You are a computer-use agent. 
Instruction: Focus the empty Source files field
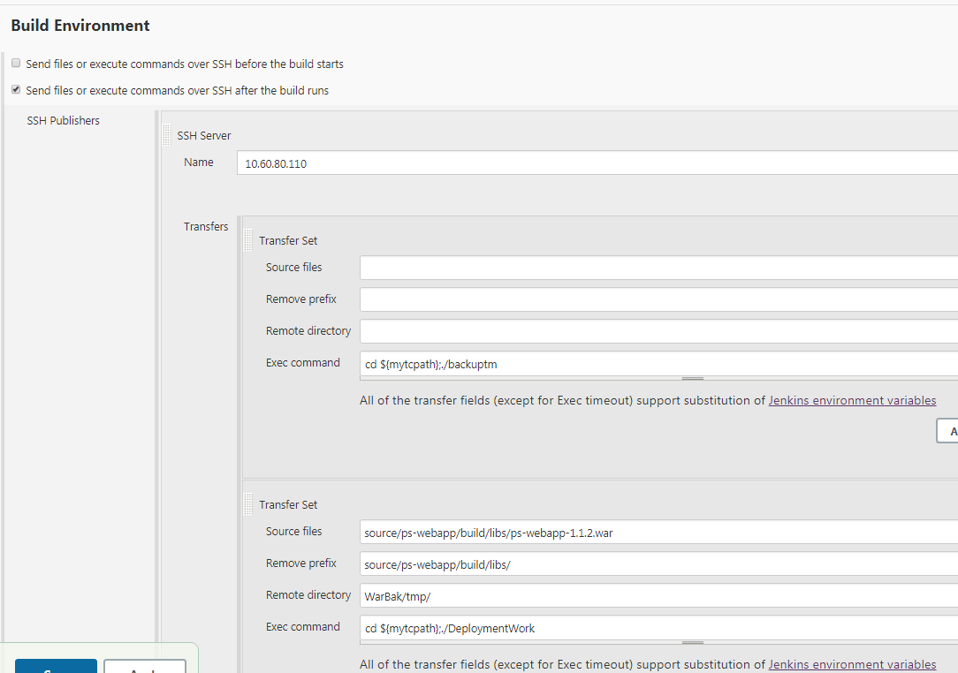coord(658,268)
